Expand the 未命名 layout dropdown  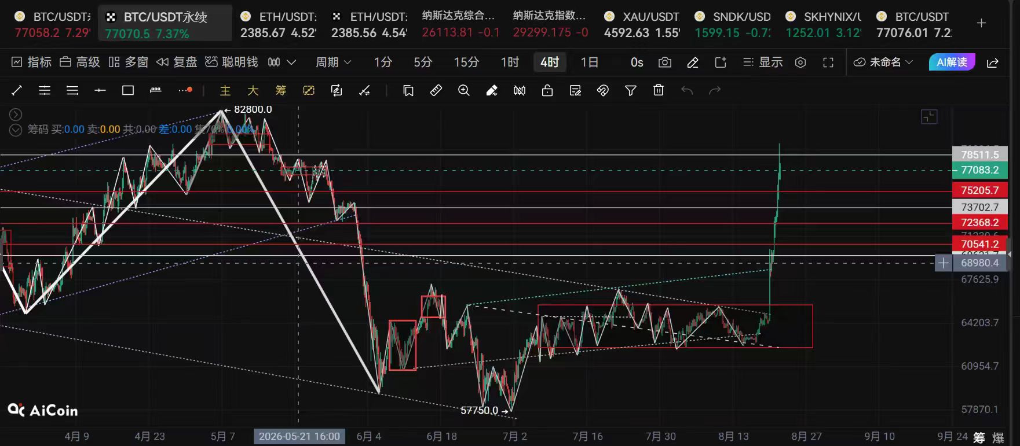884,62
